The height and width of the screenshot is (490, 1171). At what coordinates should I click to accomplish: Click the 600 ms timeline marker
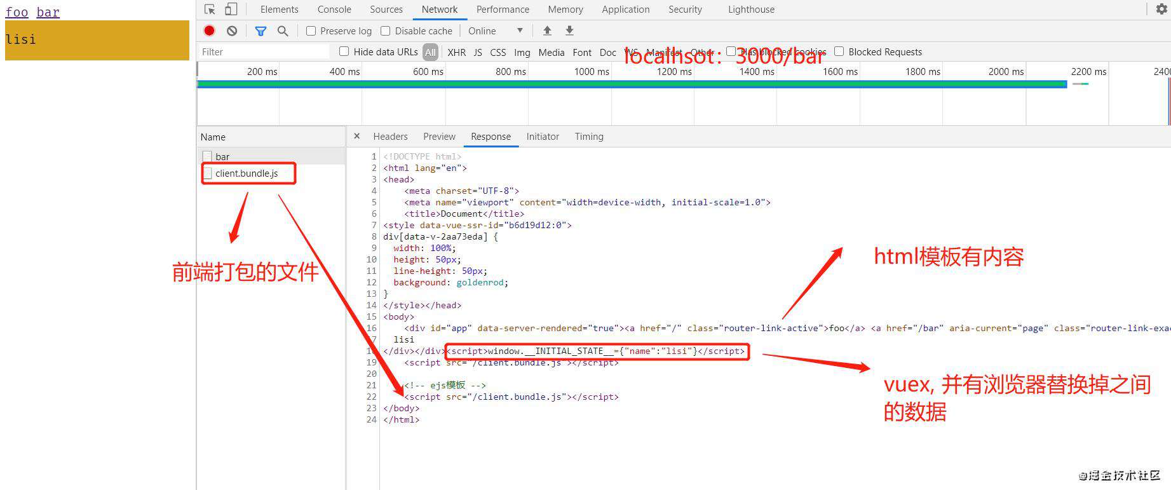pos(428,72)
